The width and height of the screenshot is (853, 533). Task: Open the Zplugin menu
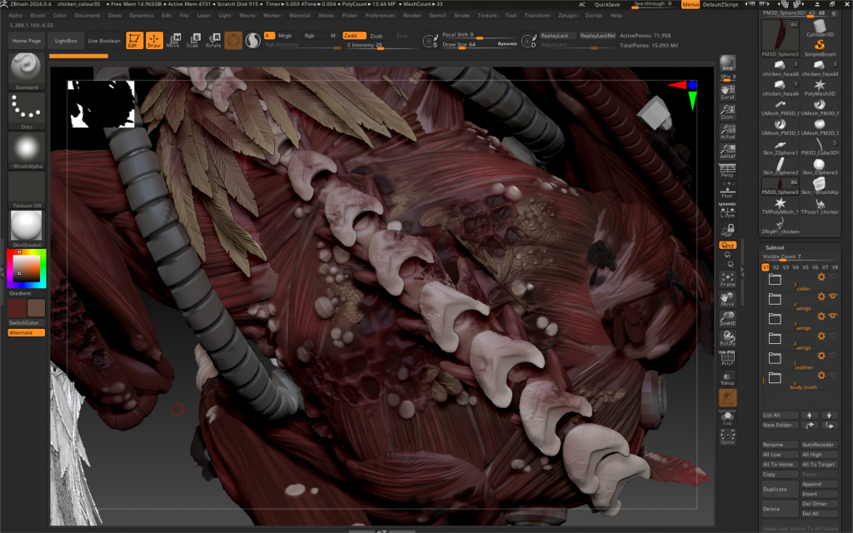[567, 15]
